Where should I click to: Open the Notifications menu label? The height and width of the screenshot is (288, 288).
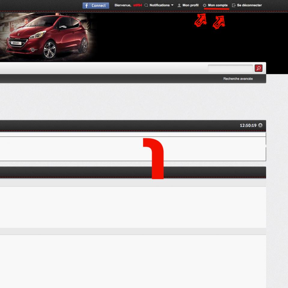(159, 5)
